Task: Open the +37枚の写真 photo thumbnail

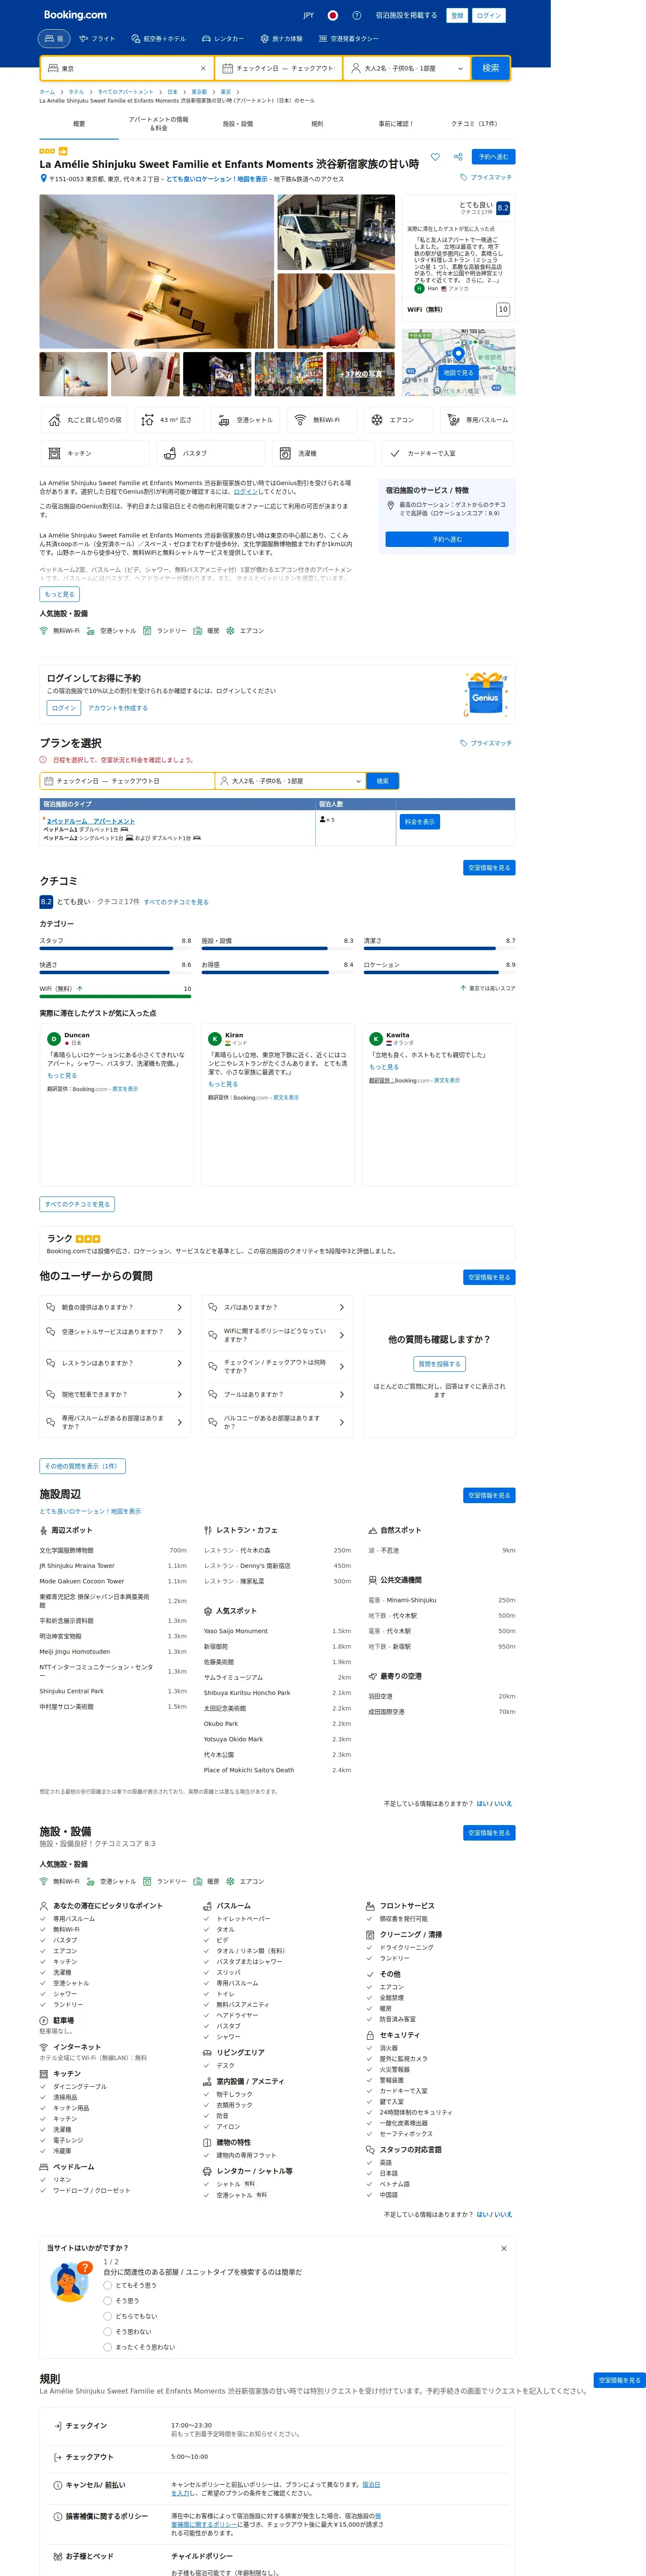Action: [x=360, y=374]
